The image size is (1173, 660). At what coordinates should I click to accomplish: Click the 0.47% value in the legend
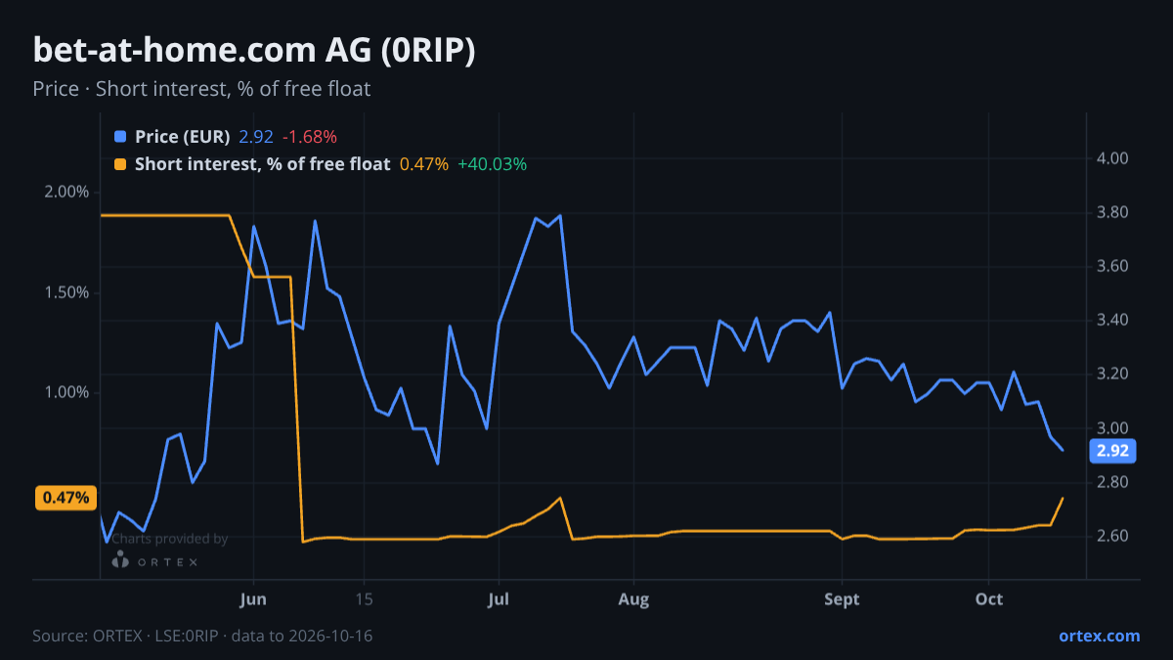(x=424, y=164)
